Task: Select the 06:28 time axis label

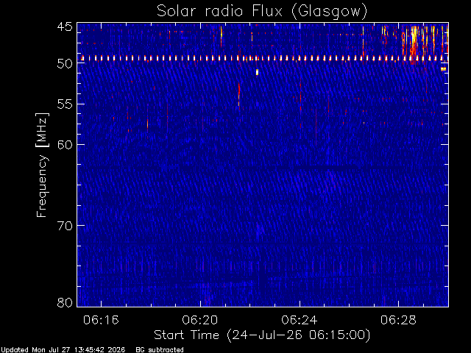Action: 398,320
